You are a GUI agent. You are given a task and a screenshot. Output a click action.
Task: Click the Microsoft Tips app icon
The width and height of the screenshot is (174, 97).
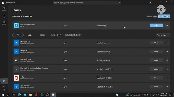coord(16,43)
